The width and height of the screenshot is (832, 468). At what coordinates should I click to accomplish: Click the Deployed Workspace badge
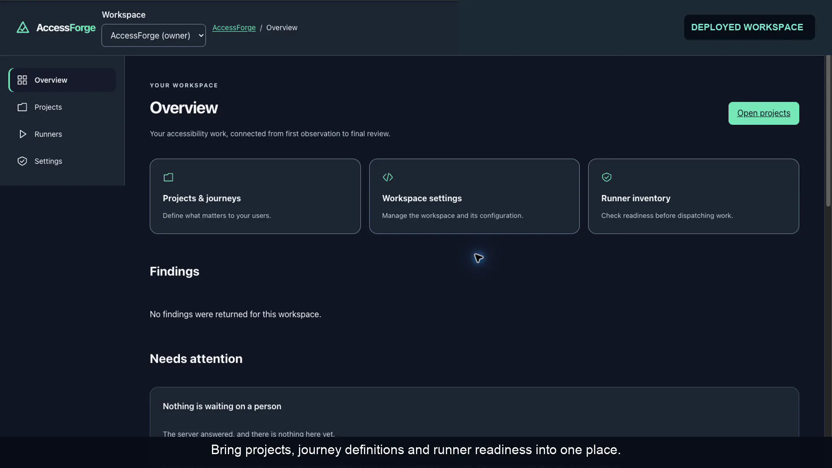click(x=749, y=27)
